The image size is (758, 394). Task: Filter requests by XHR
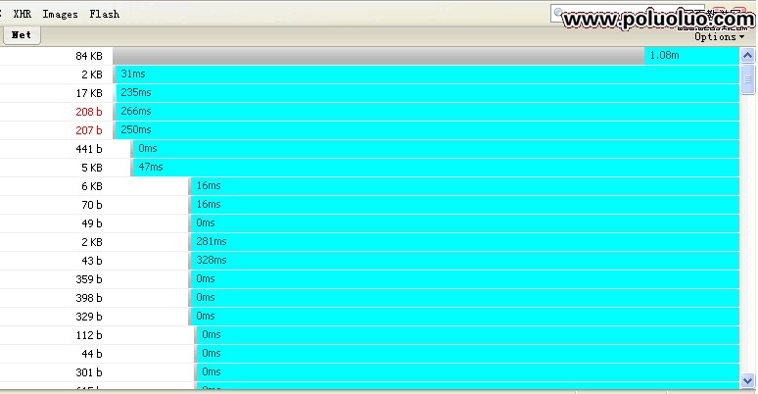tap(23, 15)
